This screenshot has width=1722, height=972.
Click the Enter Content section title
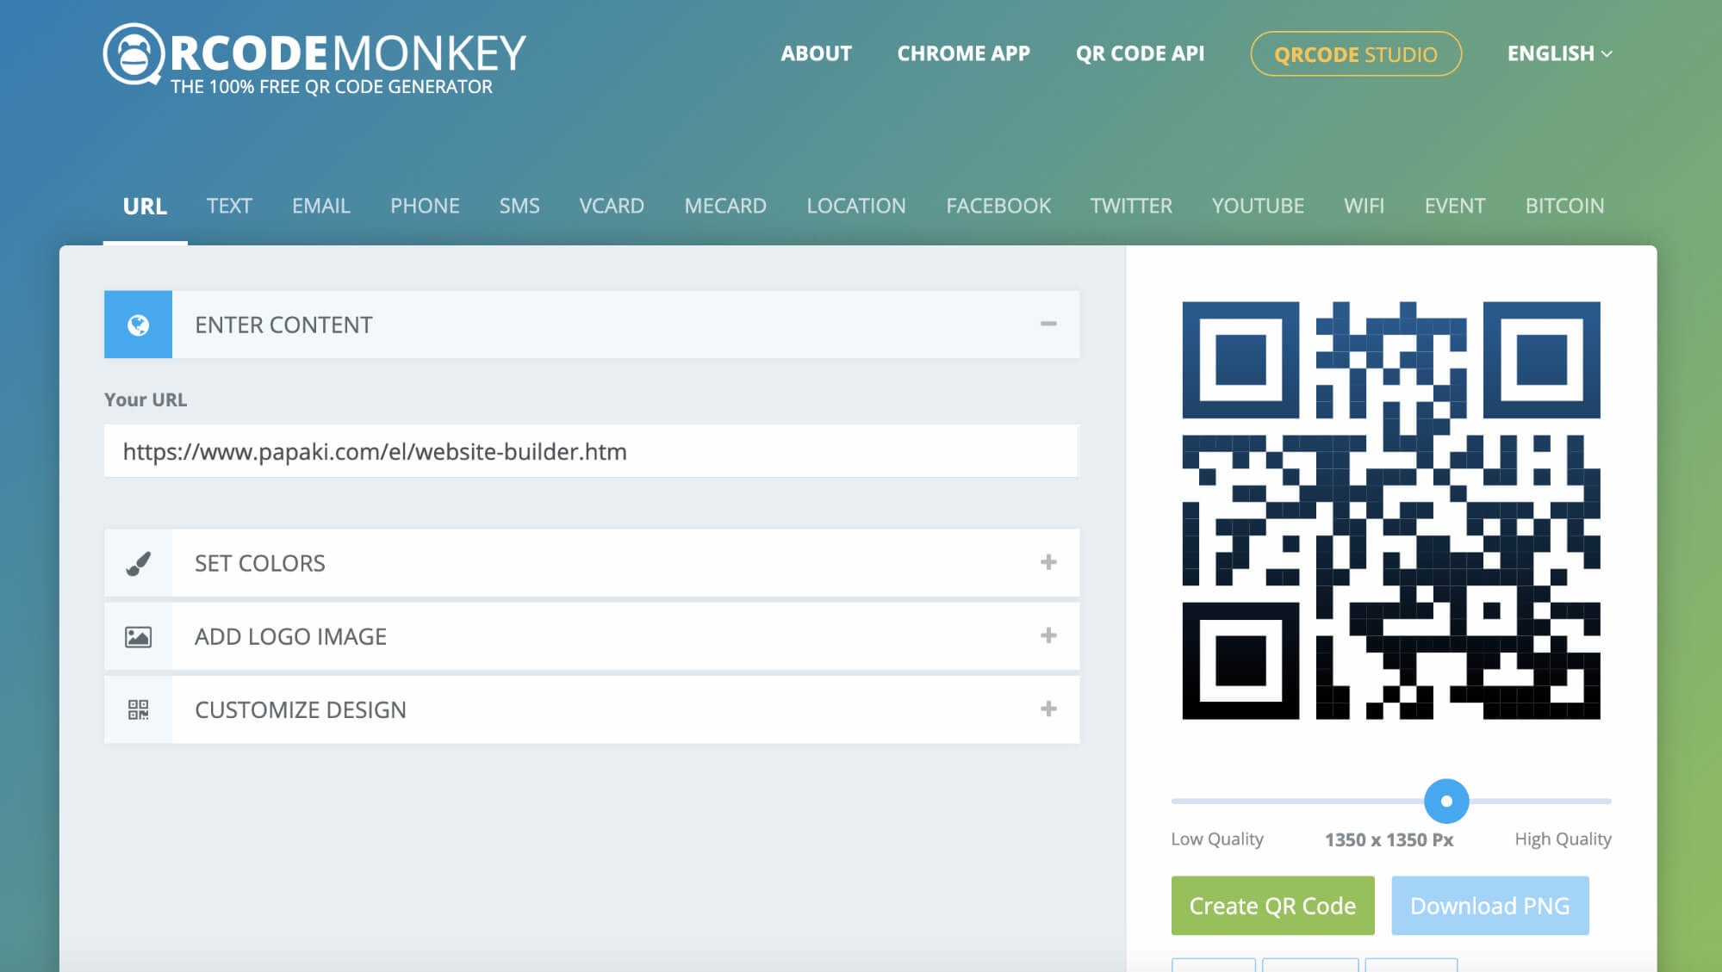tap(283, 325)
